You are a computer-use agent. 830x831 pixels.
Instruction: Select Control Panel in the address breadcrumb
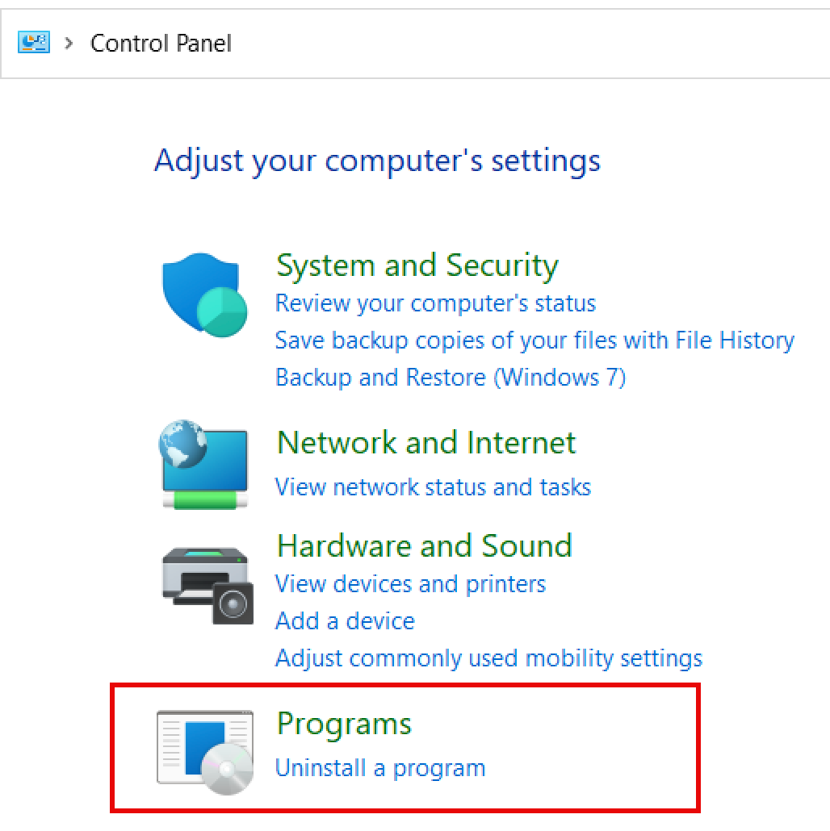pyautogui.click(x=160, y=43)
